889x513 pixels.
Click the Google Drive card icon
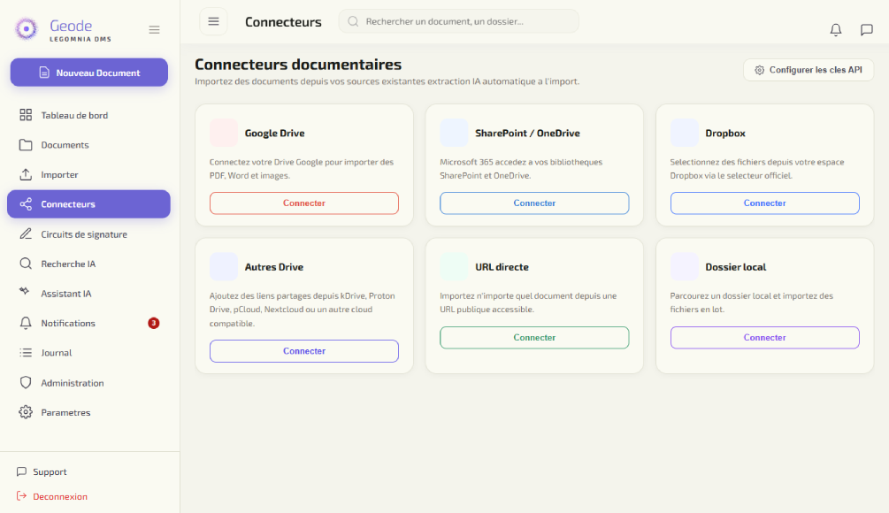(224, 133)
